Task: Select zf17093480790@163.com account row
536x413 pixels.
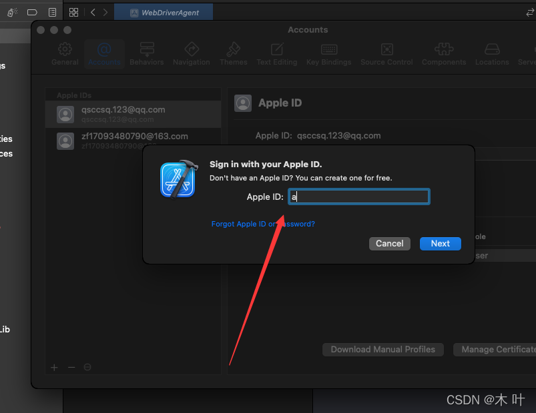Action: (x=133, y=141)
